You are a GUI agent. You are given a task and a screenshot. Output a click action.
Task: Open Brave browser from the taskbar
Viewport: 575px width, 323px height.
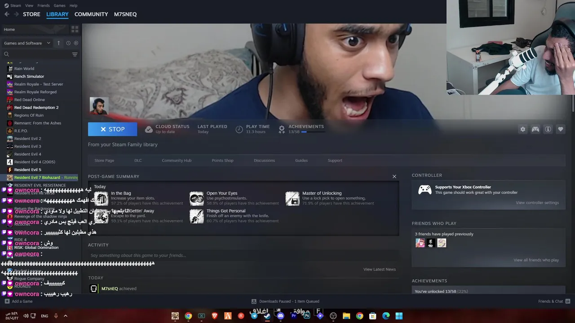(215, 316)
